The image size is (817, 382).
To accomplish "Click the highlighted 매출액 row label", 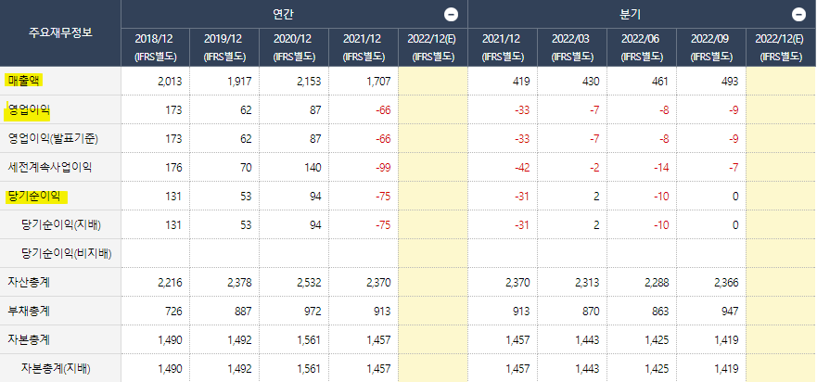I will tap(24, 81).
